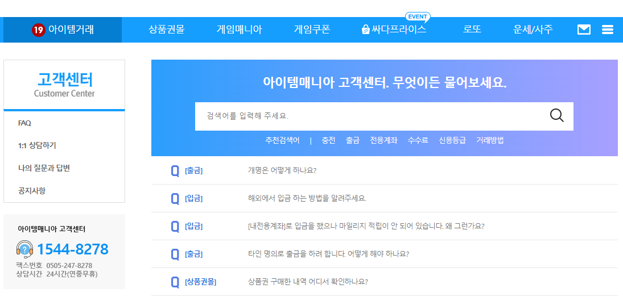Screen dimensions: 623x301
Task: Open FAQ in the sidebar
Action: click(x=24, y=123)
